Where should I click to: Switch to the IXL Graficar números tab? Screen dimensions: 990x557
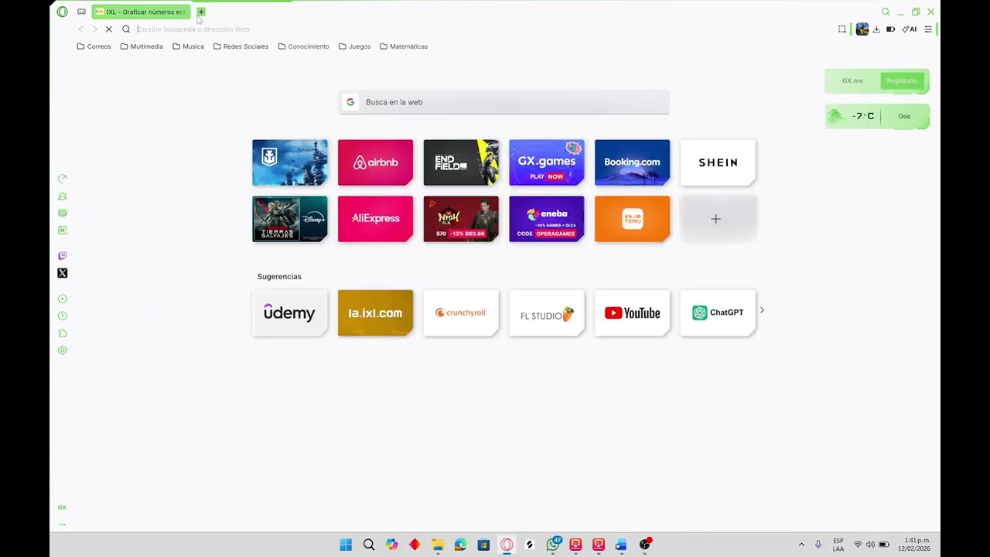(x=141, y=12)
